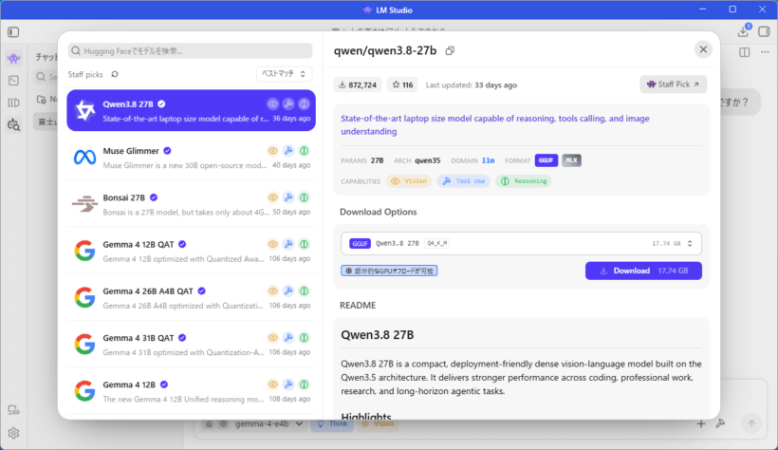
Task: Toggle the Think option in chat input
Action: tap(332, 423)
